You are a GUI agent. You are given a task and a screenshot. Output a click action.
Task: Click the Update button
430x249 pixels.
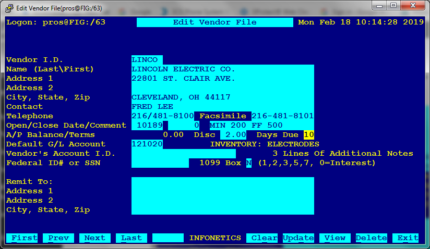298,238
